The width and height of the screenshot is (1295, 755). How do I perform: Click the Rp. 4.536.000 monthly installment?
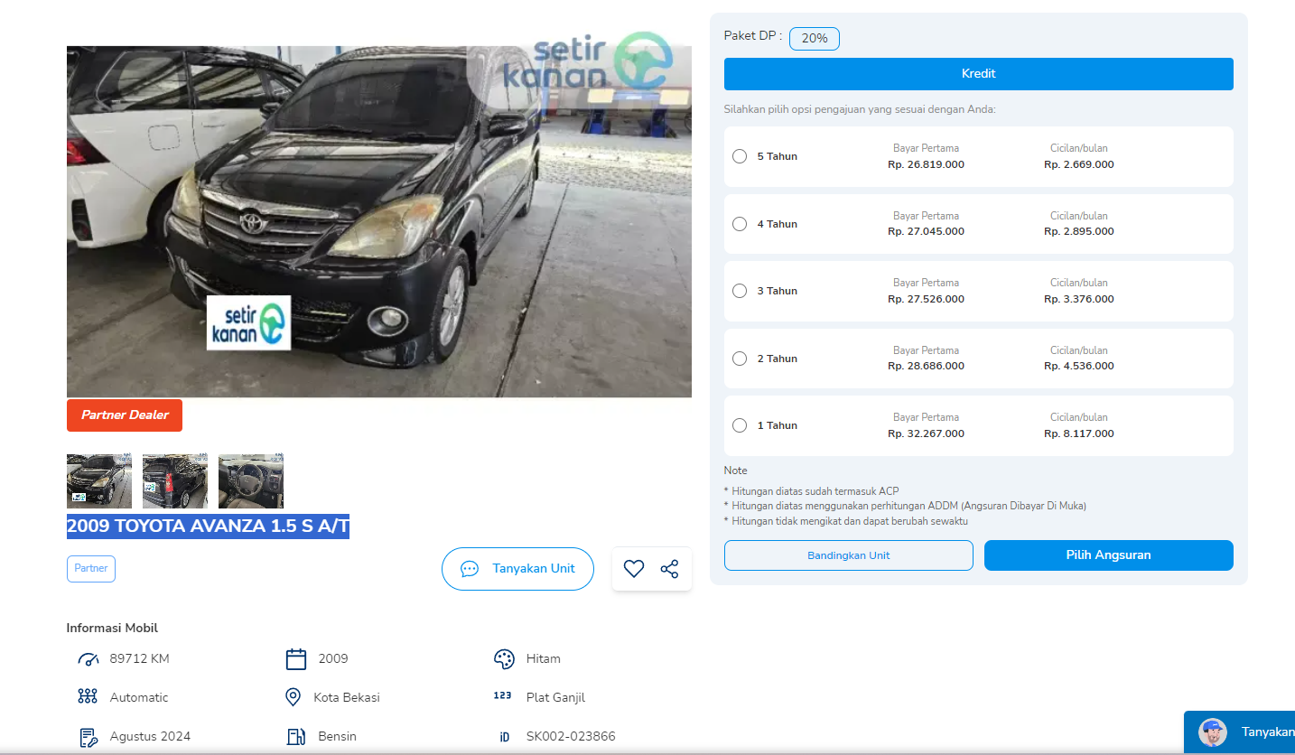(x=1079, y=366)
